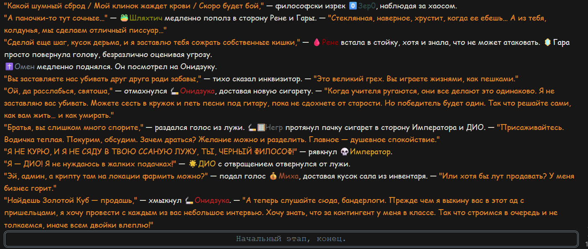Click the shouted text 'Я НЕ КУРЮ'

tap(28, 152)
